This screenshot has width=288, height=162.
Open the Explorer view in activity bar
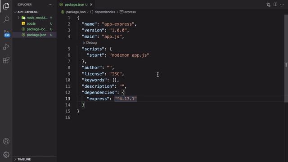click(6, 6)
